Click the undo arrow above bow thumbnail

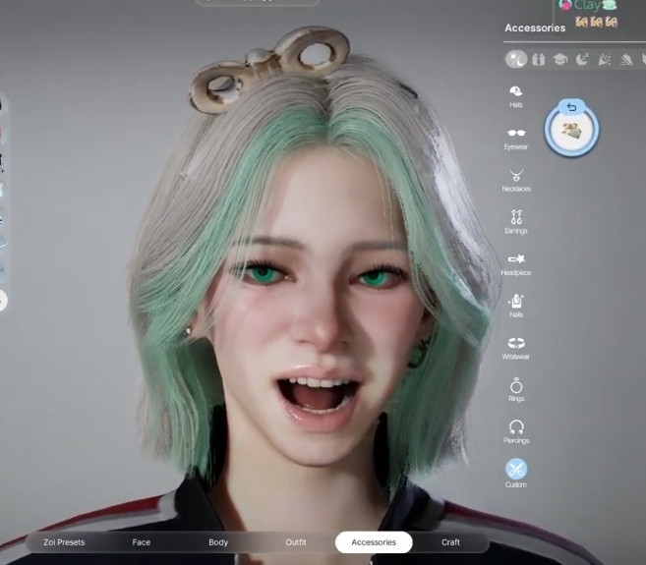(571, 106)
